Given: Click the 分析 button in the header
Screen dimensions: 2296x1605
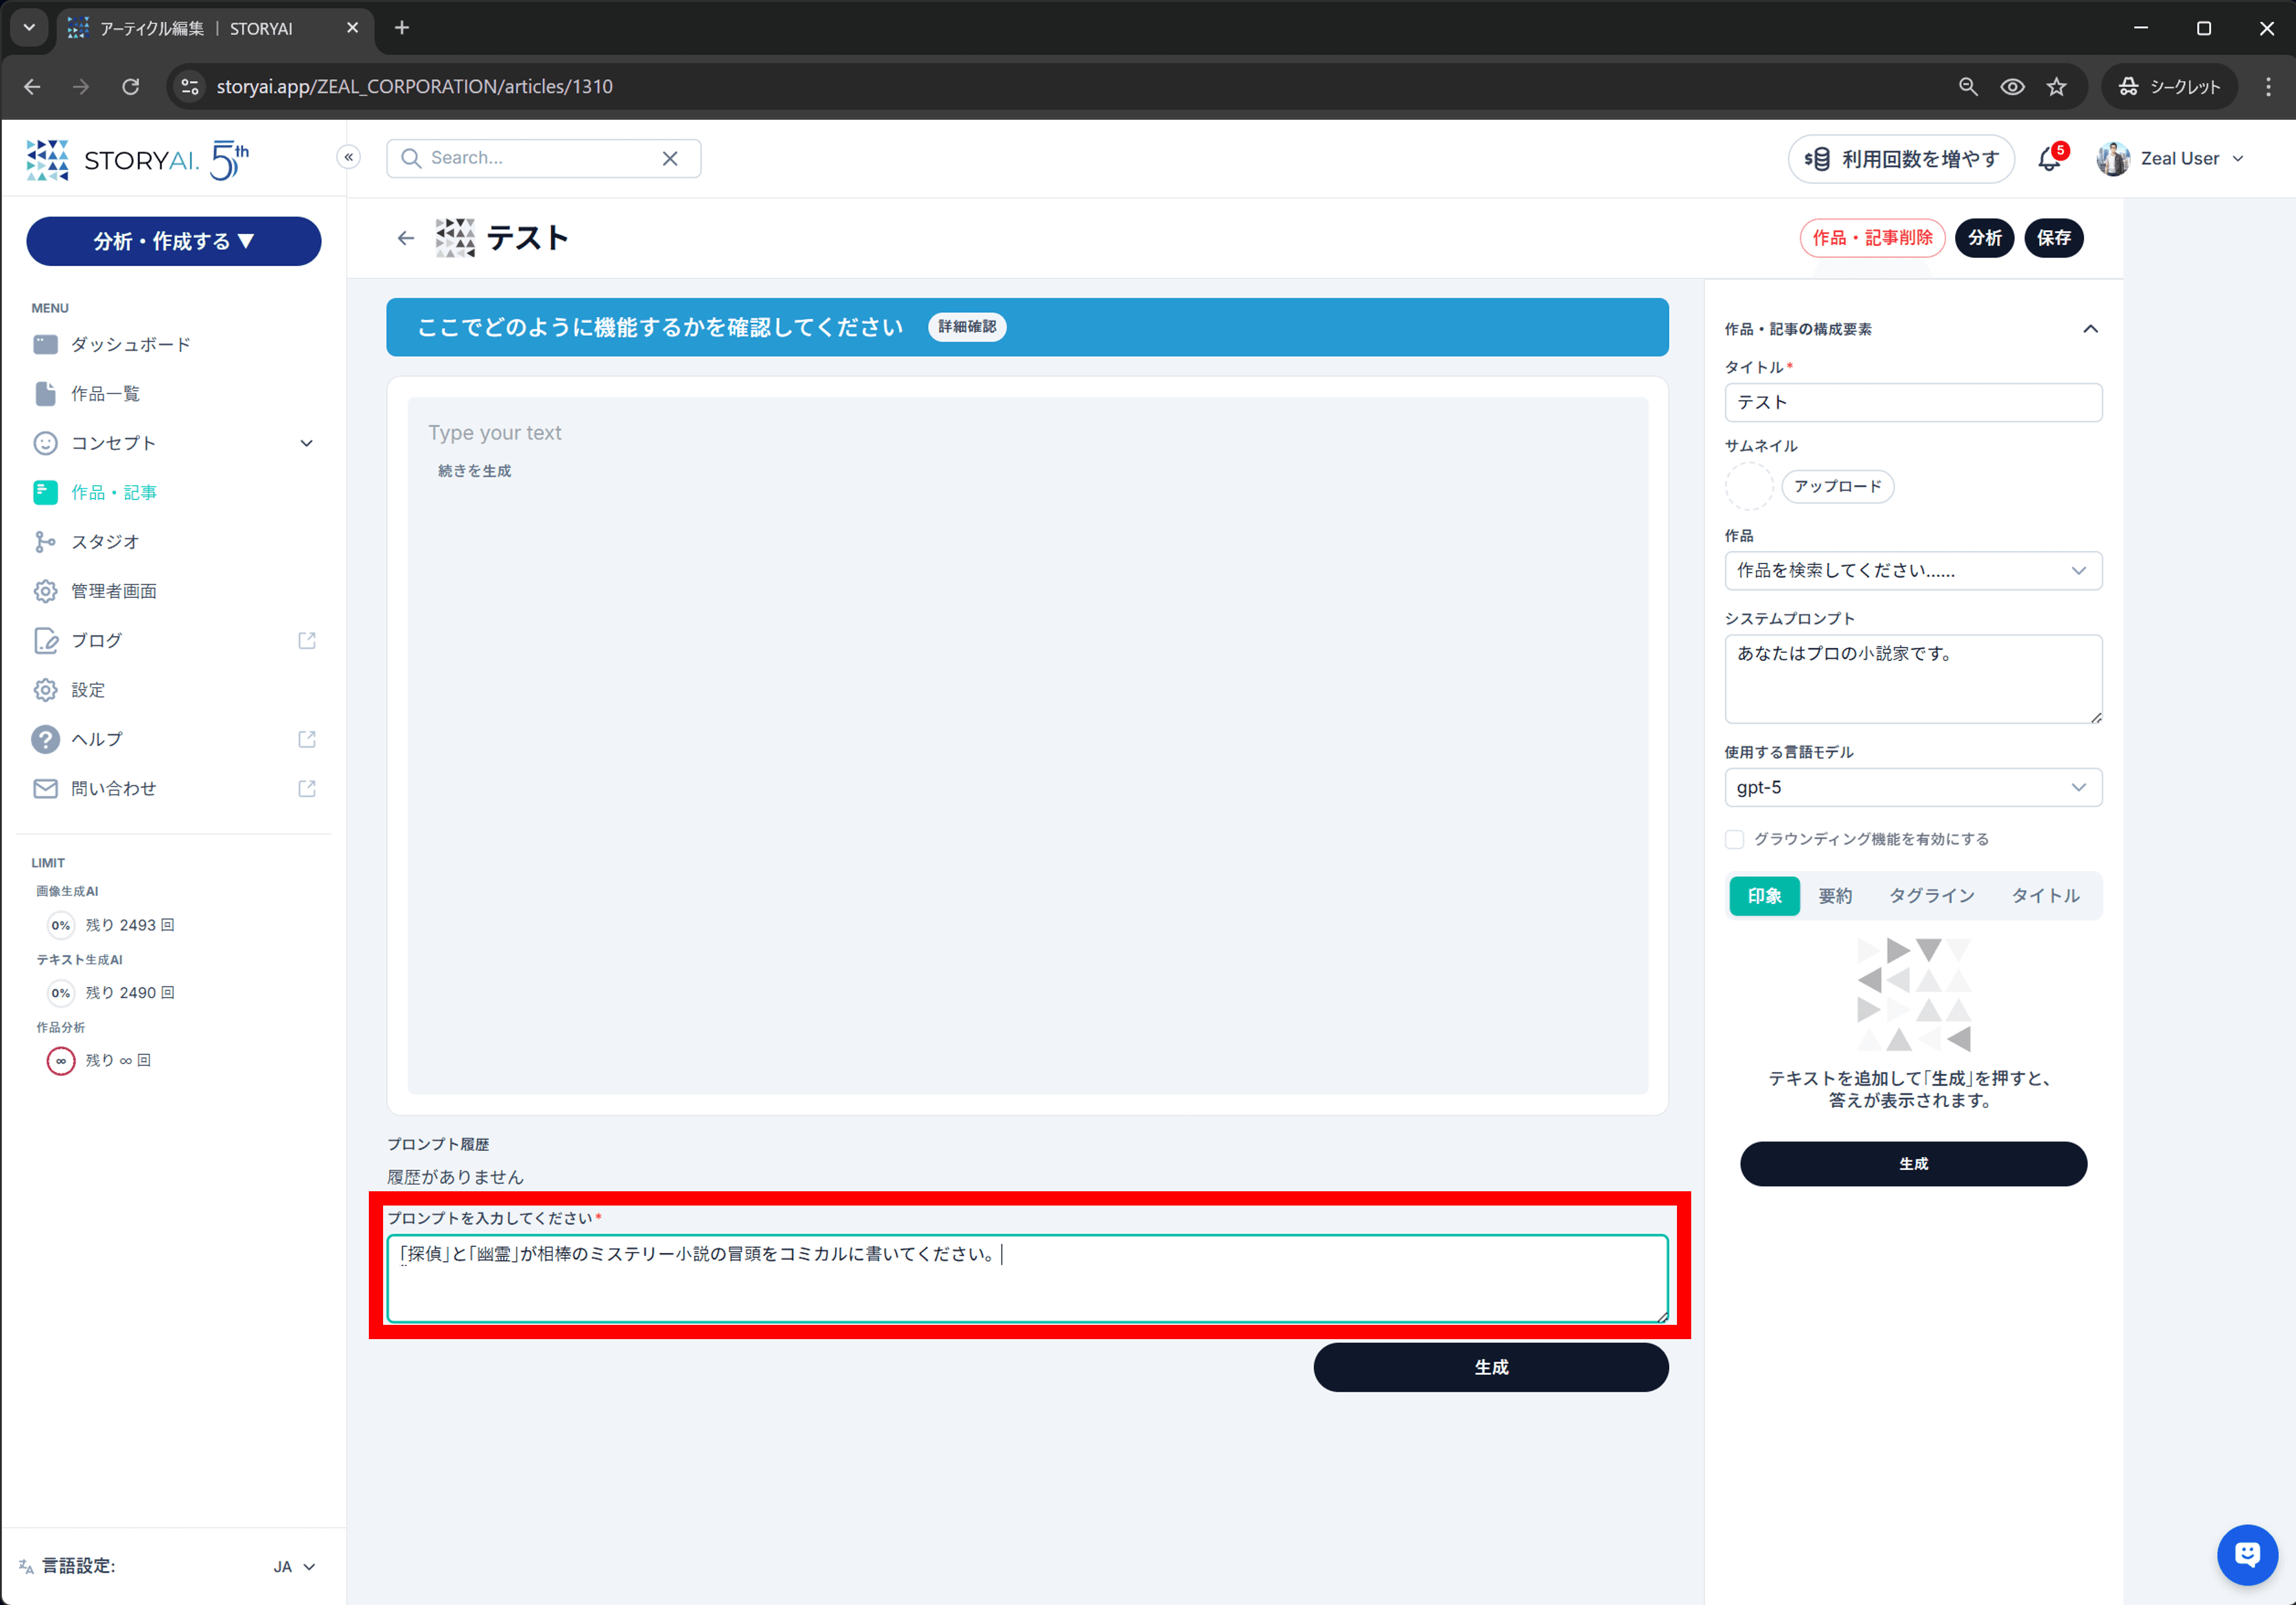Looking at the screenshot, I should click(1984, 238).
